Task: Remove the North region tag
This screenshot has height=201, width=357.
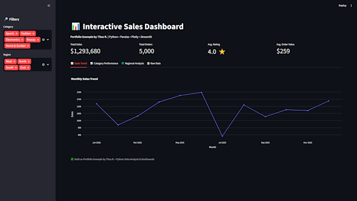Action: (29, 61)
